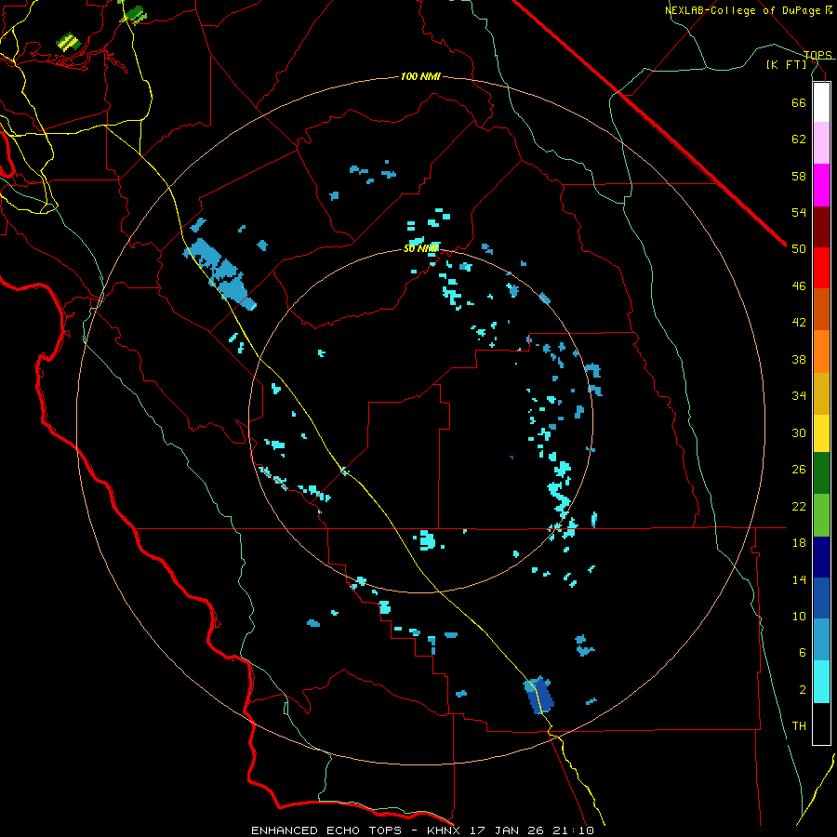Click the '50' legend value

799,249
